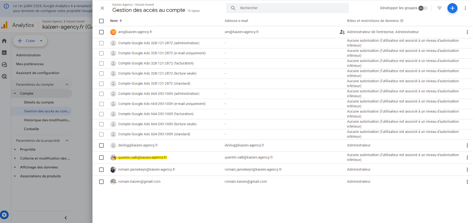Click the avatar of am@kaizen-agency.fr
The height and width of the screenshot is (223, 473).
[113, 32]
